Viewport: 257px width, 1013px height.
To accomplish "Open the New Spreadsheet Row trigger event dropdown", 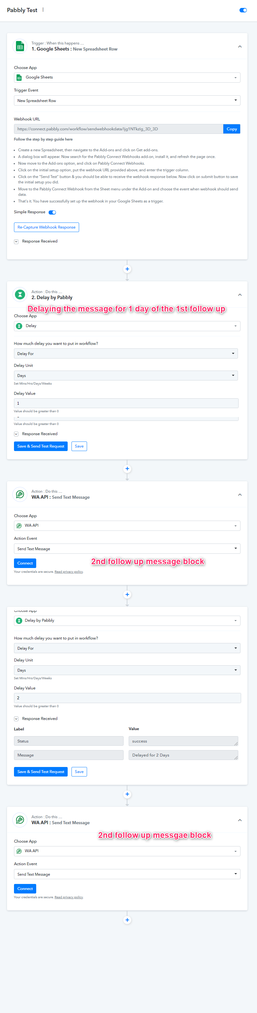I will (127, 101).
